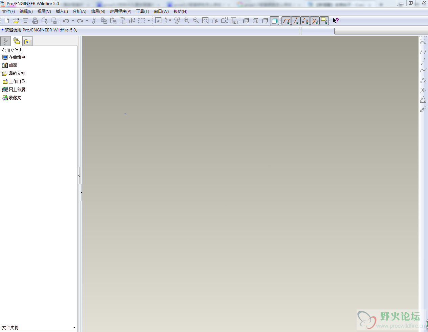Open the 工作目录 folder entry
428x332 pixels.
point(14,81)
